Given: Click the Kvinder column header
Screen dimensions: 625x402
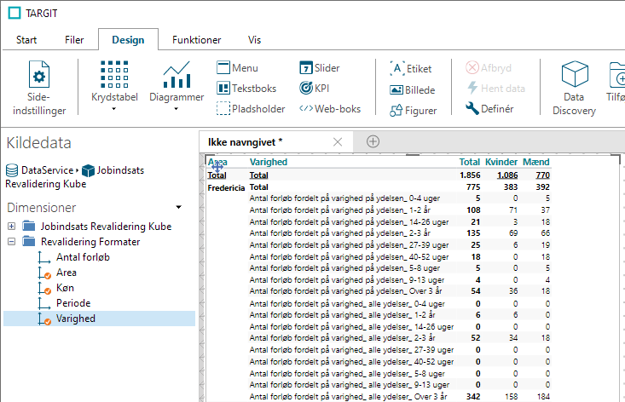Looking at the screenshot, I should coord(501,162).
